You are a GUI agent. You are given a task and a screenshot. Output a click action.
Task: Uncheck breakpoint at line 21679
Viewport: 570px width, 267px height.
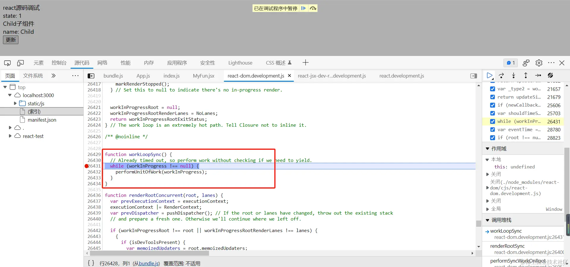(493, 97)
